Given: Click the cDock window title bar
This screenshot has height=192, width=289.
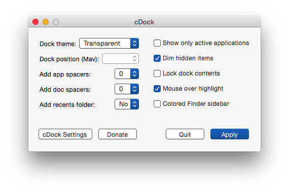Looking at the screenshot, I should pos(144,22).
